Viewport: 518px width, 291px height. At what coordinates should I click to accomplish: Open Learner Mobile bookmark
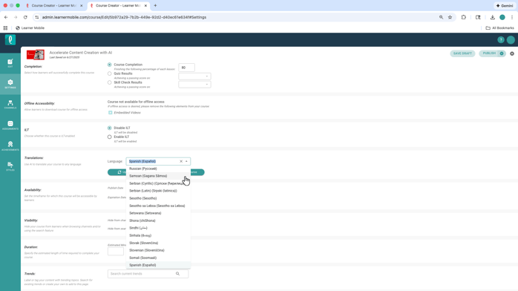pos(30,28)
